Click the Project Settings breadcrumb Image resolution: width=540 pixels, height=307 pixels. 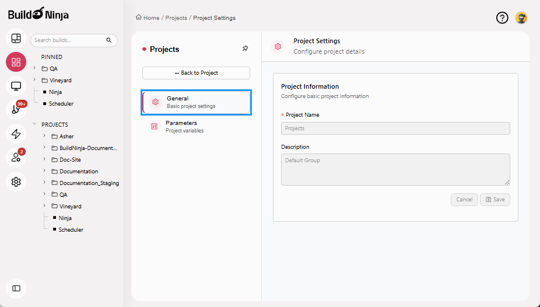[x=214, y=18]
